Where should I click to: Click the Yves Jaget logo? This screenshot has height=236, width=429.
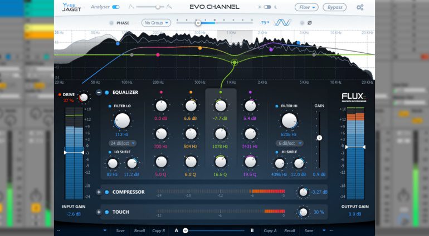[x=71, y=7]
